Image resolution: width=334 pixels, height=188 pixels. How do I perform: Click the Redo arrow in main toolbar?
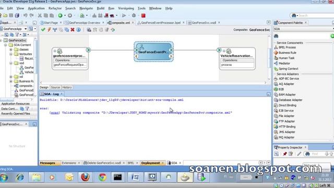pos(31,15)
